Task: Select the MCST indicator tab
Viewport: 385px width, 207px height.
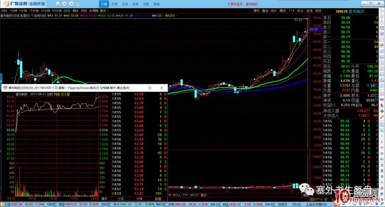Action: (195, 195)
